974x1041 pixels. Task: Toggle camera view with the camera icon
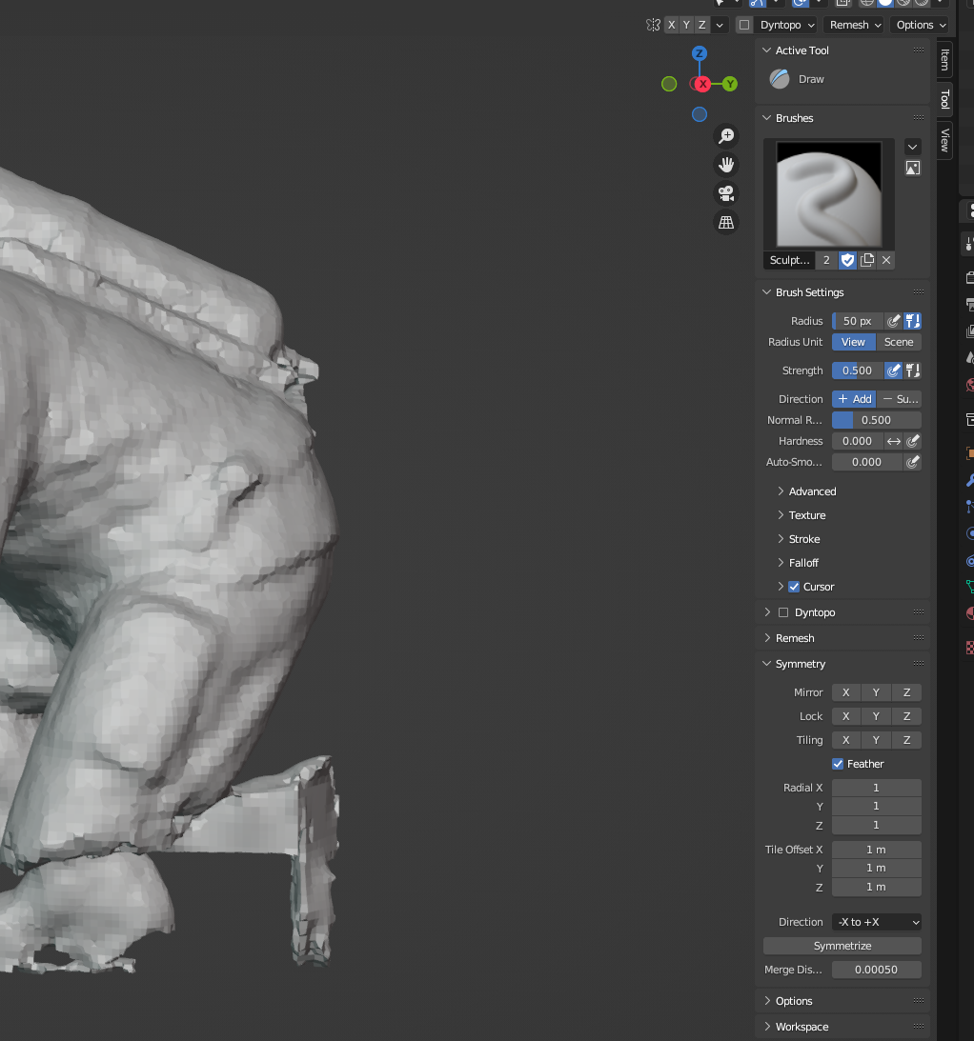726,193
